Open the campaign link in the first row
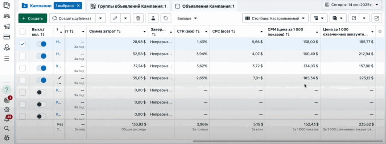This screenshot has width=386, height=144. (58, 42)
